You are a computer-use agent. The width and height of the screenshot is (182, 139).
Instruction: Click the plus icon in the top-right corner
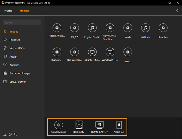point(177,11)
